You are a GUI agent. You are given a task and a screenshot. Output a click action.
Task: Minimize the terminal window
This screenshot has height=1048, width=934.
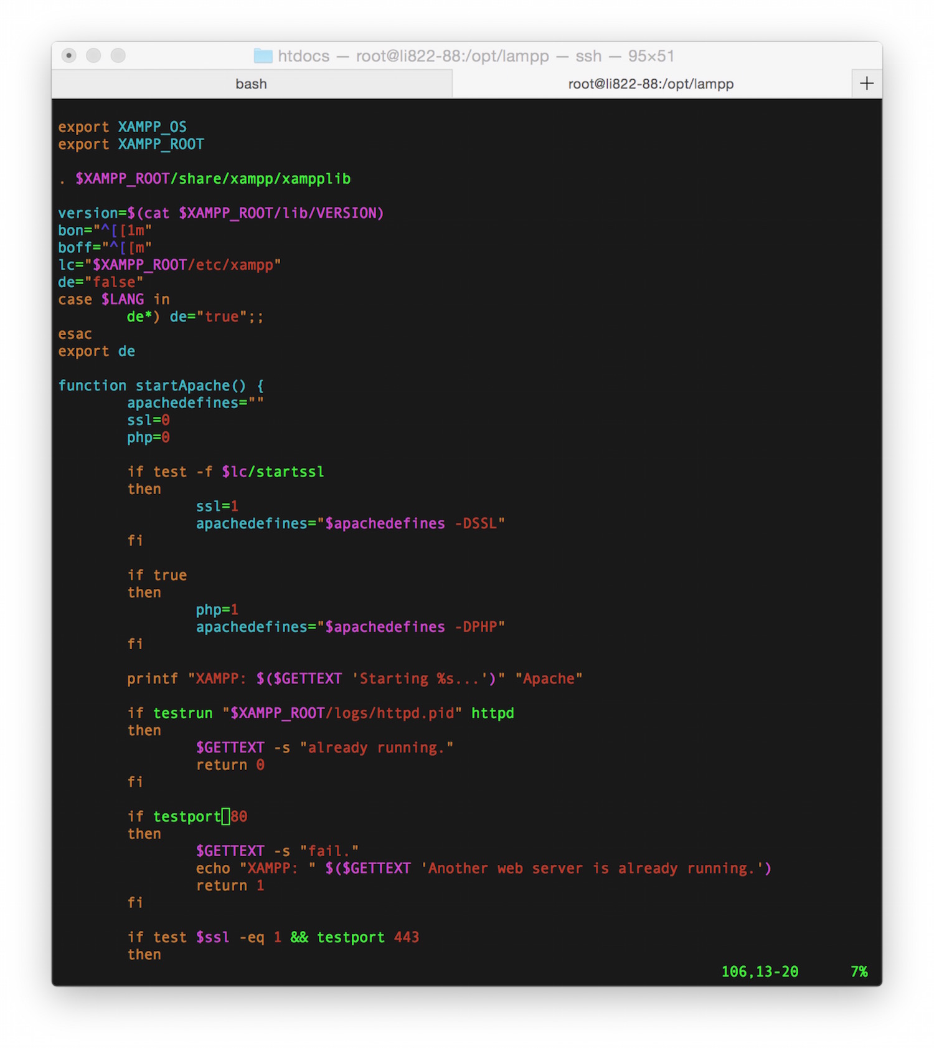click(93, 55)
